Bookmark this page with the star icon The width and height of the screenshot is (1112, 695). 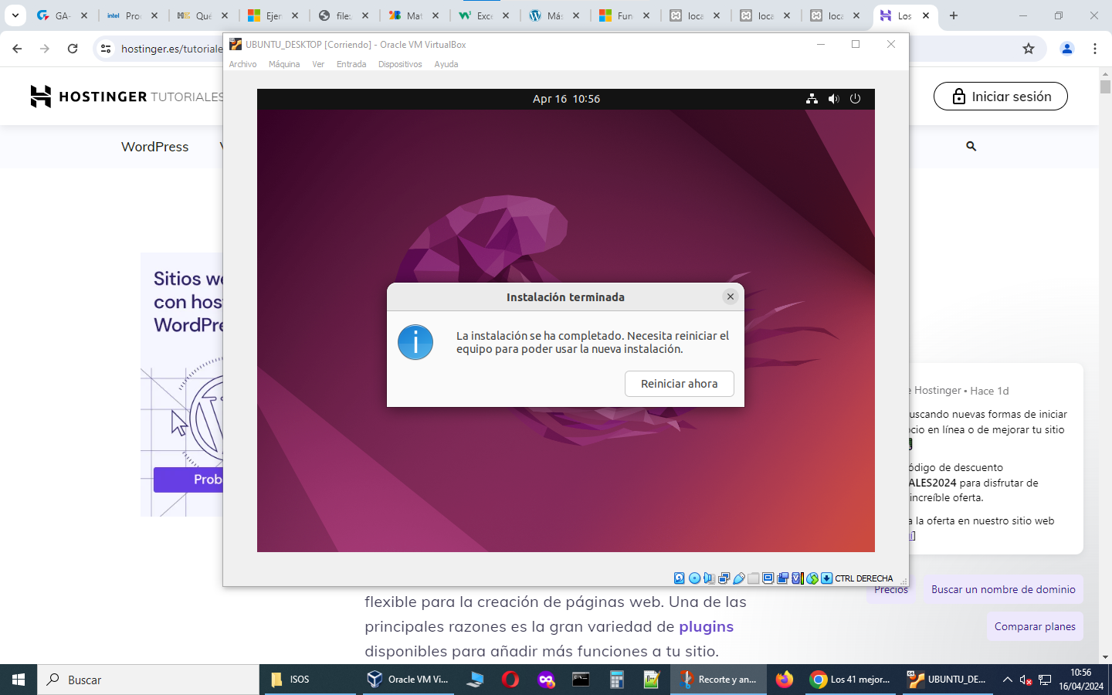click(x=1028, y=49)
